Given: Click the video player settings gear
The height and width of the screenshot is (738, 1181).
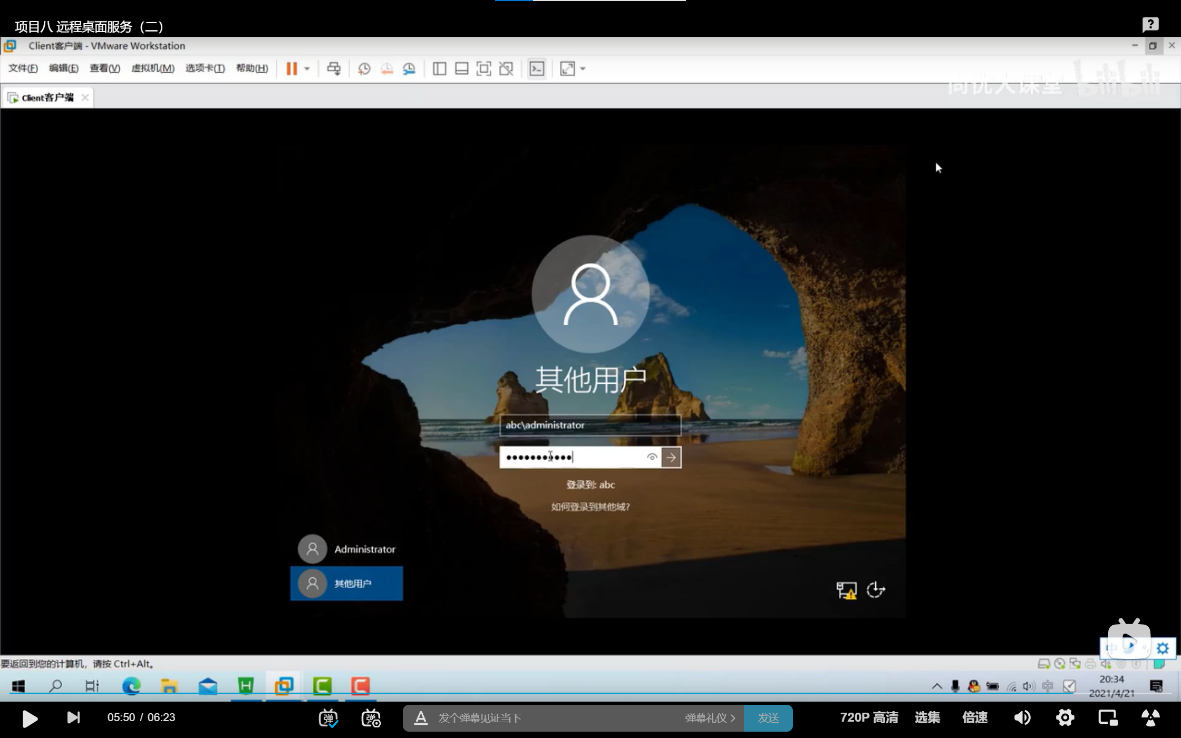Looking at the screenshot, I should click(1065, 717).
